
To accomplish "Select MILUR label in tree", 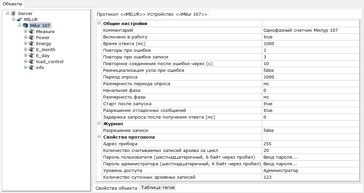I will point(31,19).
